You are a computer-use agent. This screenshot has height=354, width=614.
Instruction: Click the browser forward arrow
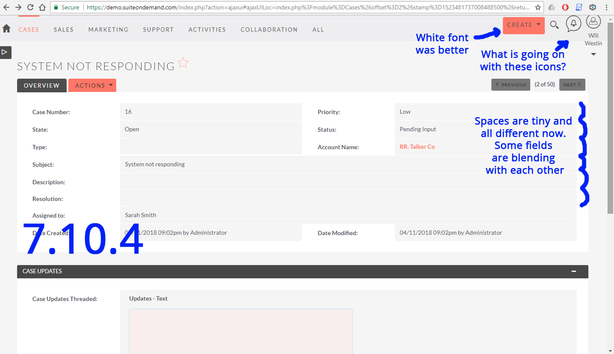point(18,7)
